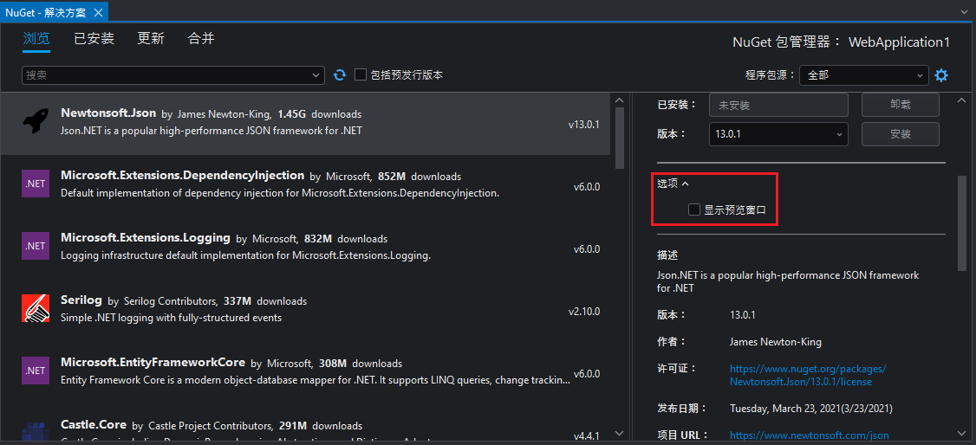Click Microsoft.EntityFrameworkCore .NET icon

(x=36, y=371)
